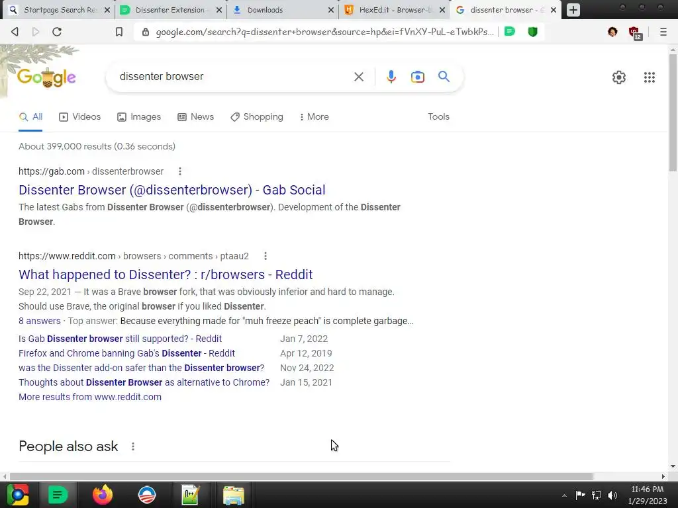Open the three-dot menu for gab.com result

click(180, 171)
